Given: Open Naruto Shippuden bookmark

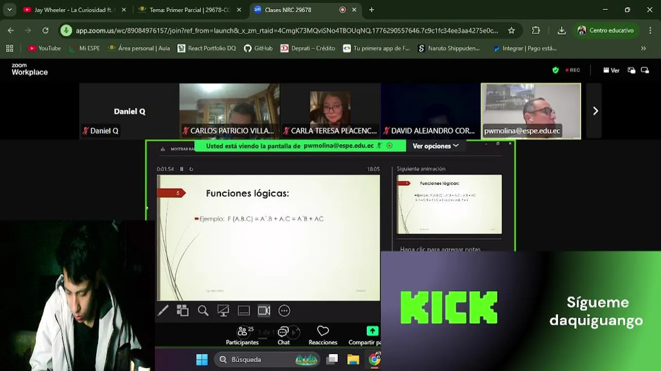Looking at the screenshot, I should click(449, 48).
